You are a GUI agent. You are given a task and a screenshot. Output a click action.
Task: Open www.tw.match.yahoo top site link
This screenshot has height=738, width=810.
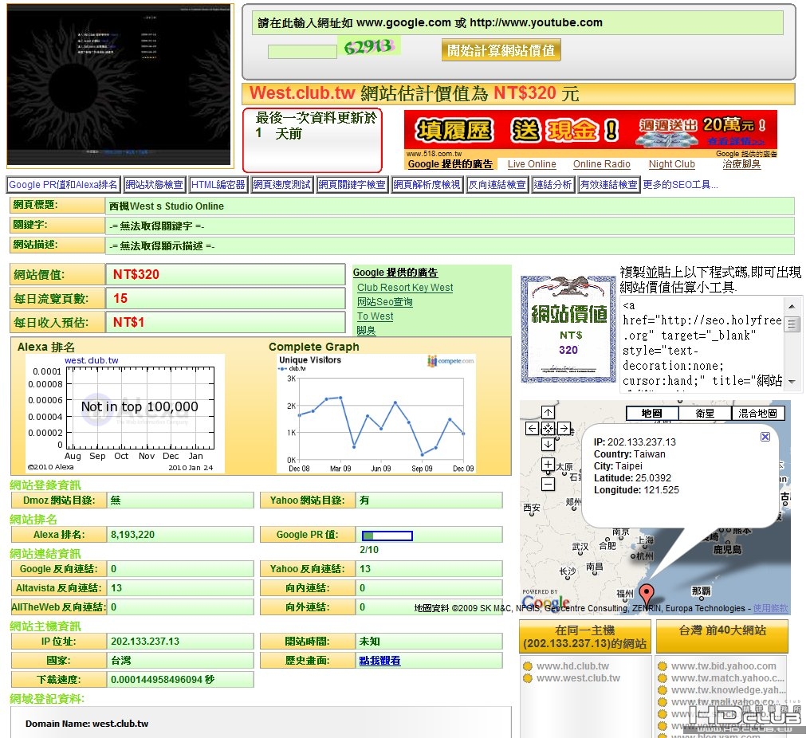click(727, 678)
